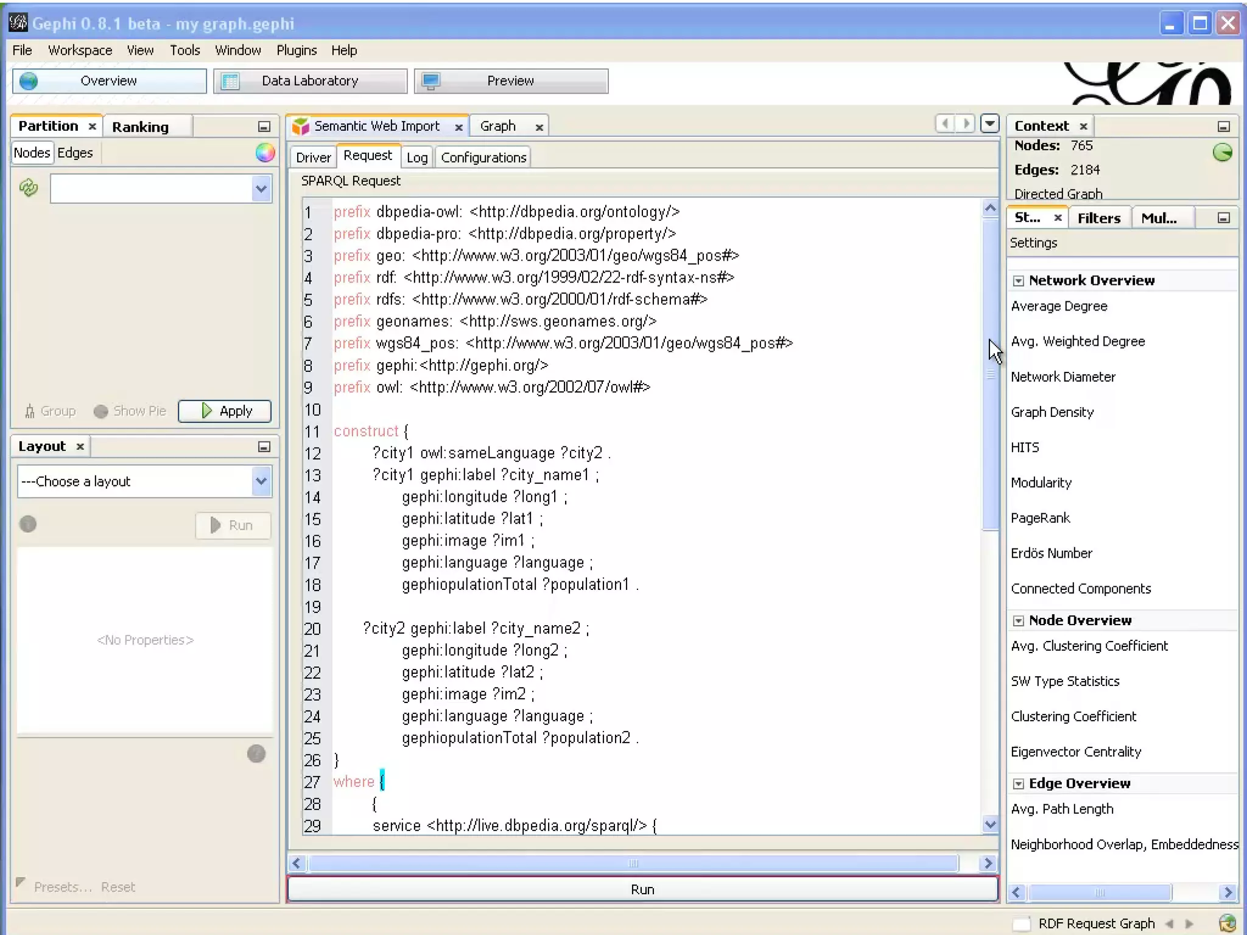Toggle the RDF Request Graph checkbox

(1021, 923)
